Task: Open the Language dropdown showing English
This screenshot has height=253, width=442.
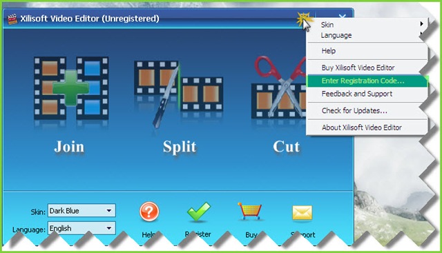Action: click(x=81, y=228)
